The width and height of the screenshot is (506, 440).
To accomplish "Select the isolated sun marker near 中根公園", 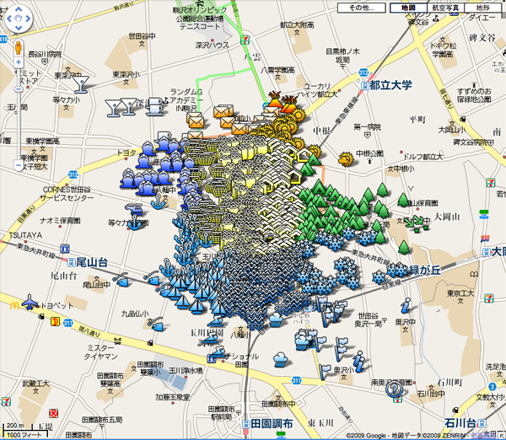I will coord(344,158).
